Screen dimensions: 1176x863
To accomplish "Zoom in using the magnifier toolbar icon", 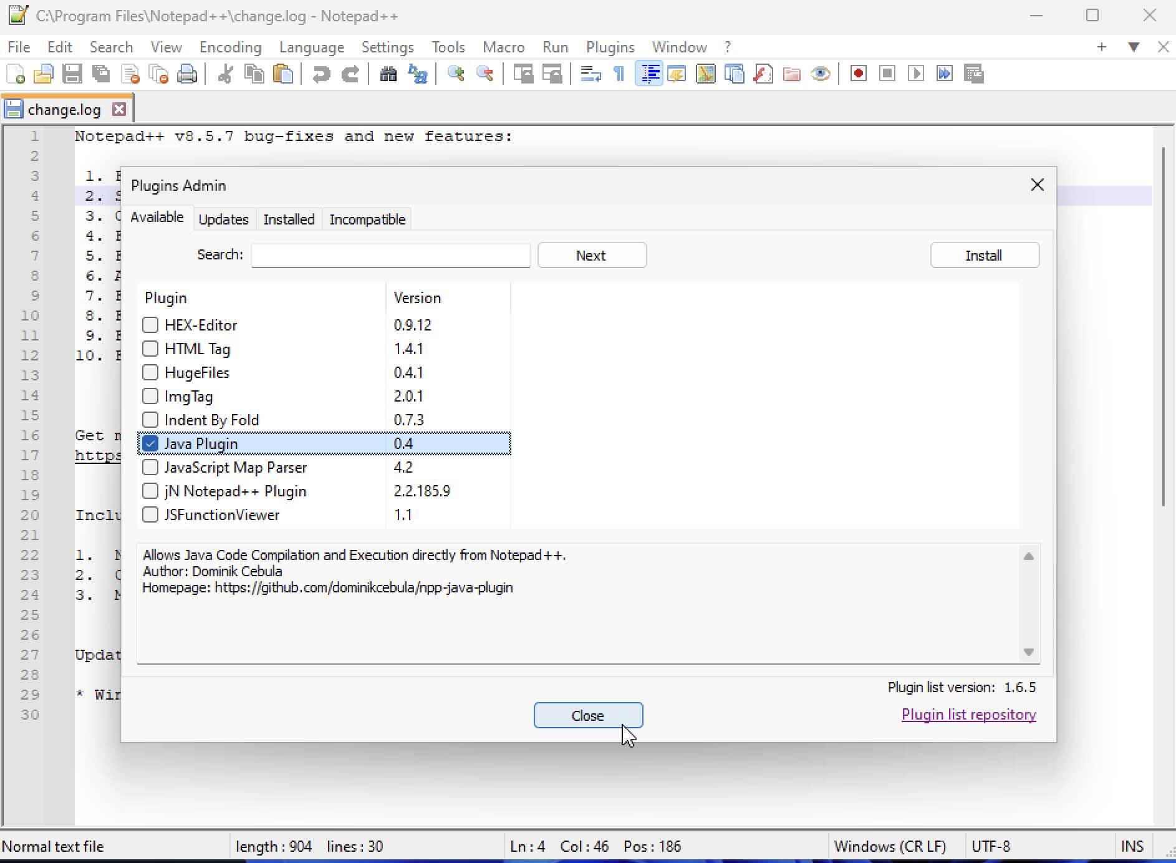I will coord(456,74).
